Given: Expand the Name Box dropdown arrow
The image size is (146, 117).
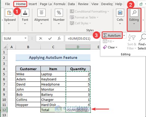Looking at the screenshot, I should tap(25, 38).
